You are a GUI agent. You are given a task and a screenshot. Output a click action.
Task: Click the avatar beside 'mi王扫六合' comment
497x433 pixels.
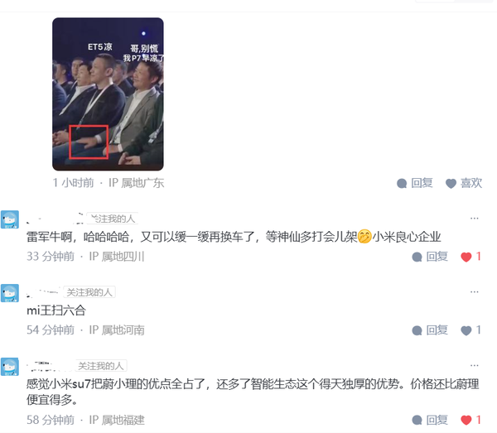pyautogui.click(x=10, y=293)
